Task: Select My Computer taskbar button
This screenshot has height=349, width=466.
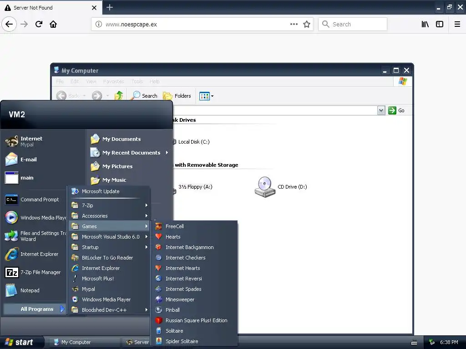Action: pyautogui.click(x=84, y=342)
